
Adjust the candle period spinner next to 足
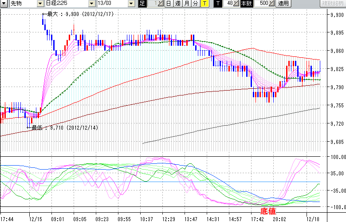(x=161, y=4)
